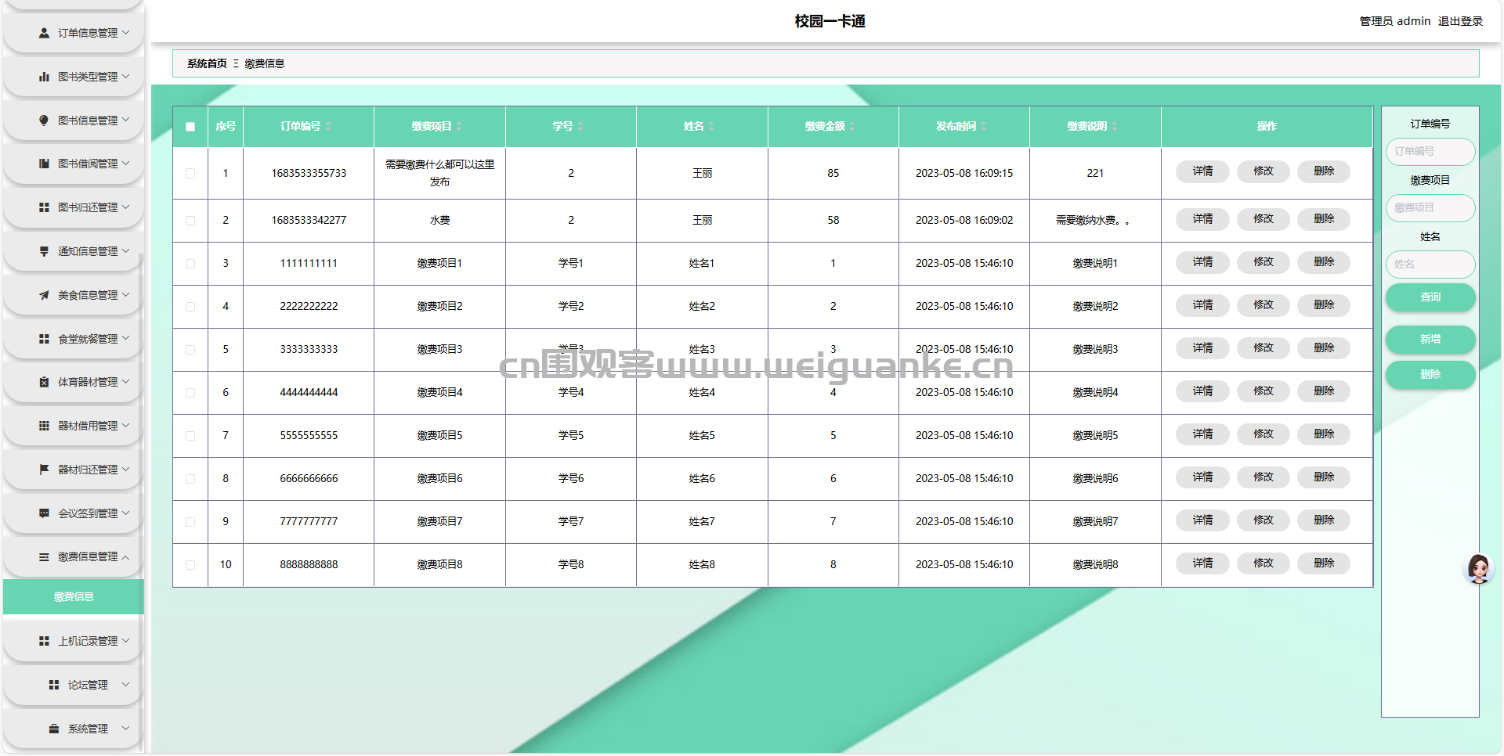The height and width of the screenshot is (756, 1504).
Task: Click 删除 for order 7777777777
Action: click(1324, 520)
